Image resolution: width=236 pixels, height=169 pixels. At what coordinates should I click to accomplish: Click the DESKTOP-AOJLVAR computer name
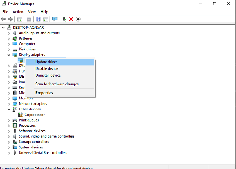(x=28, y=28)
